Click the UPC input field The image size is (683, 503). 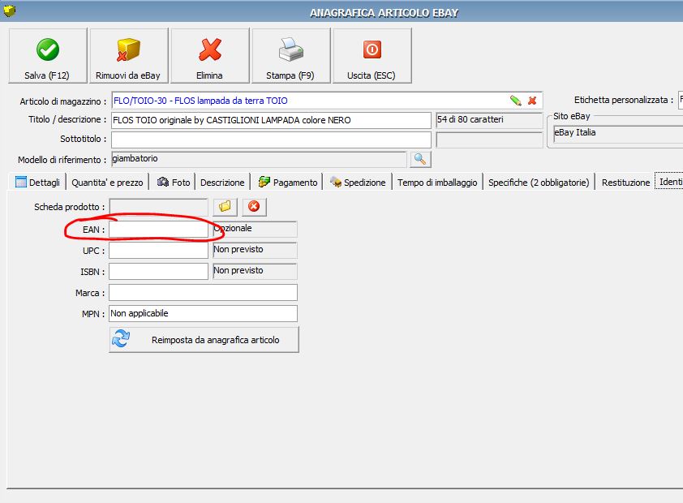[158, 251]
